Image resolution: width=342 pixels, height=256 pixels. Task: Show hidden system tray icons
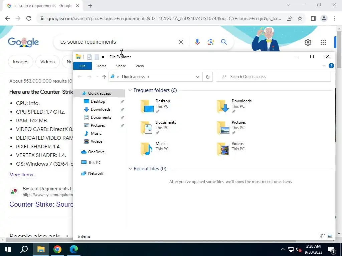tap(283, 249)
